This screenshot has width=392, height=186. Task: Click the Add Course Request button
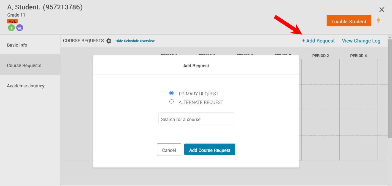tap(210, 150)
